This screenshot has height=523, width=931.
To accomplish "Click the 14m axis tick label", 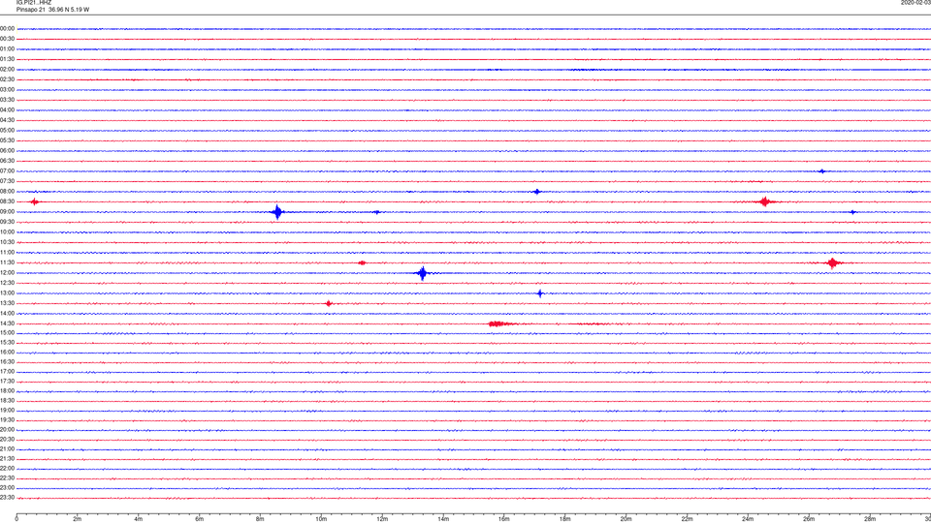I will tap(443, 519).
